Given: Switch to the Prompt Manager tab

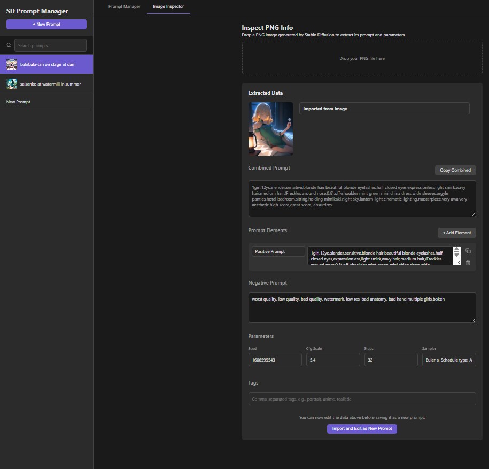Looking at the screenshot, I should pyautogui.click(x=124, y=7).
